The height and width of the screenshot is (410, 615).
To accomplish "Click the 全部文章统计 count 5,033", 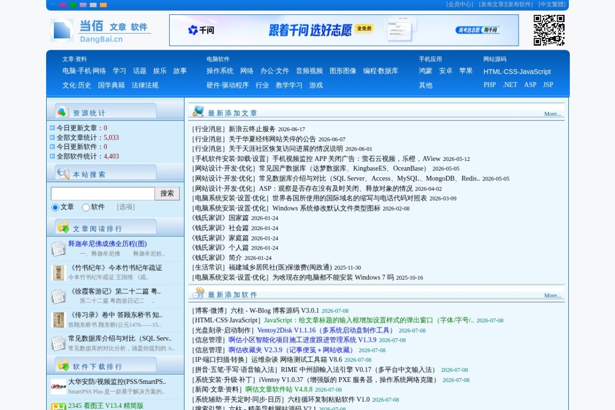I will click(111, 137).
